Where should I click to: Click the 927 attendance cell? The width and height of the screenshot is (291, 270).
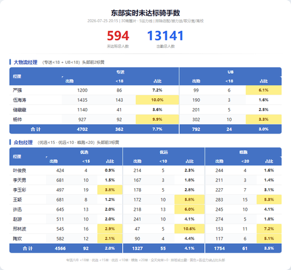pos(82,120)
